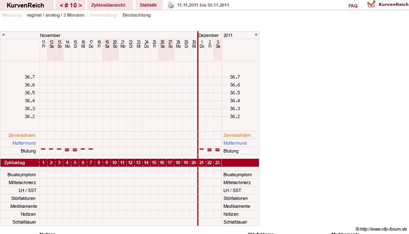Click the left Blutung row label
The width and height of the screenshot is (409, 234).
pyautogui.click(x=28, y=151)
